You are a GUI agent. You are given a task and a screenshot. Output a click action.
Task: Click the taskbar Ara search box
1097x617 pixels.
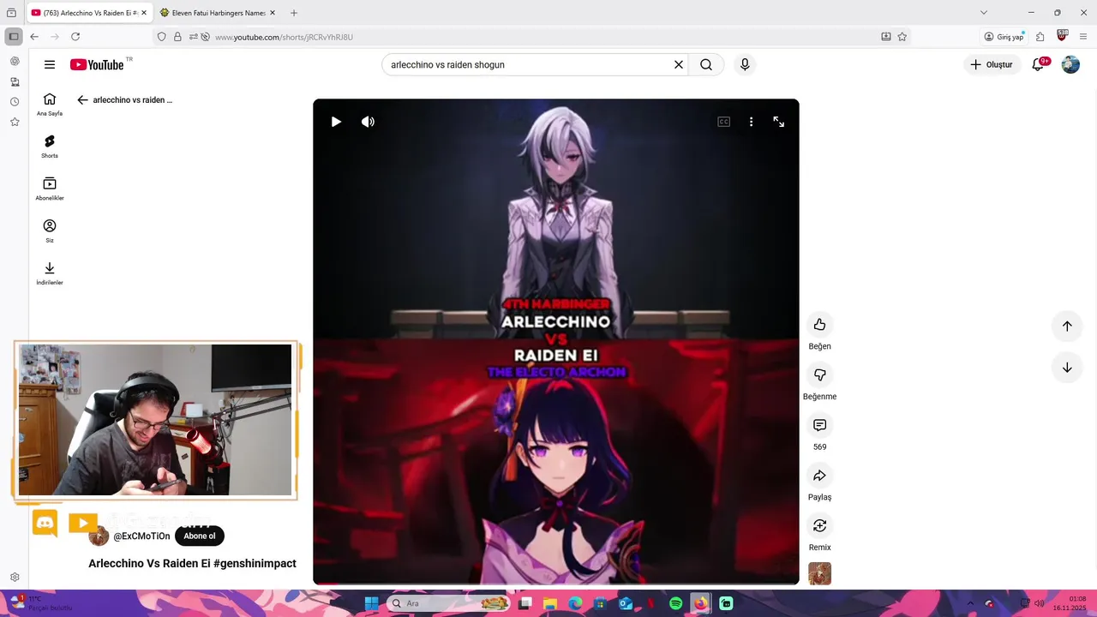pos(447,603)
